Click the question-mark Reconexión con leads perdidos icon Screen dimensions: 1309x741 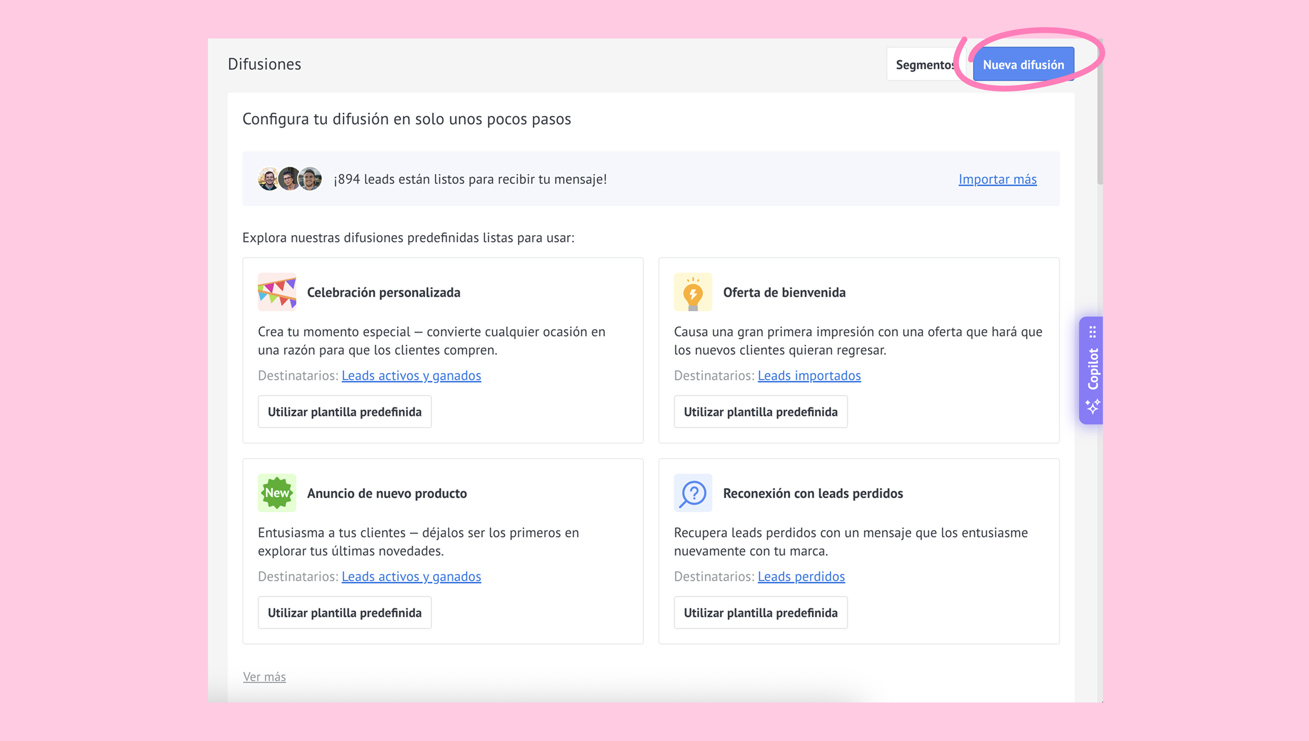point(693,493)
